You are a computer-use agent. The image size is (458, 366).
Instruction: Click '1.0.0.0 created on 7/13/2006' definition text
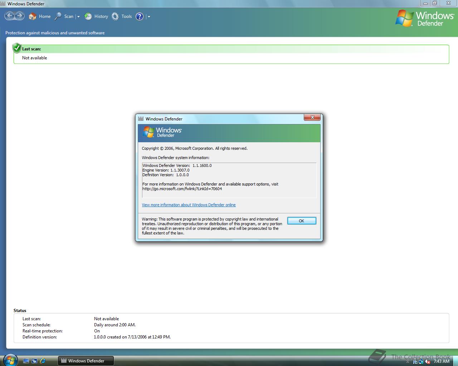point(132,337)
